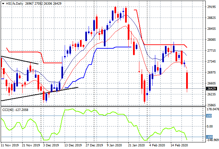Click date label 13 Dec 2019

(73, 145)
